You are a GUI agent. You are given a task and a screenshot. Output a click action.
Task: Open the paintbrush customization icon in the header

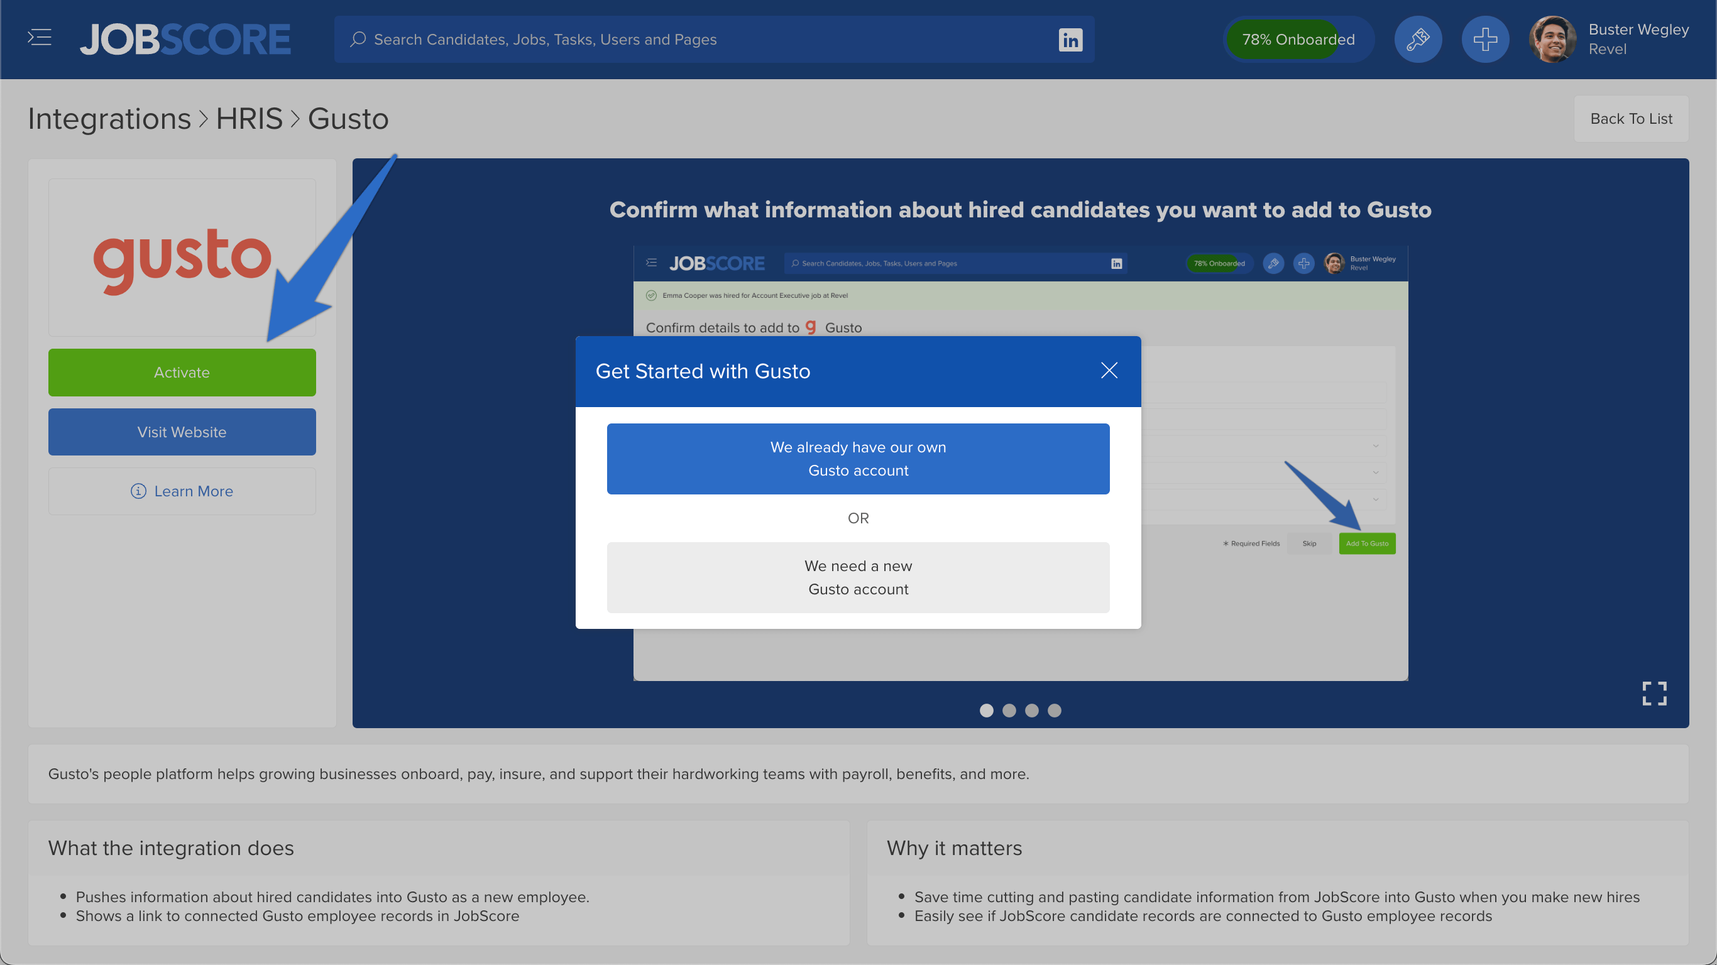click(x=1418, y=39)
